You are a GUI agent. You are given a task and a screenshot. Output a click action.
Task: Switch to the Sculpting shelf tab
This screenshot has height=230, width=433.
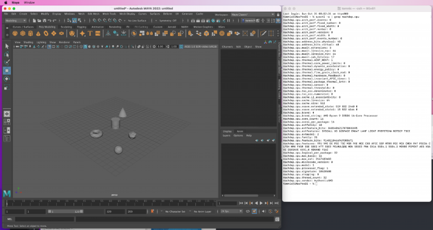[66, 26]
